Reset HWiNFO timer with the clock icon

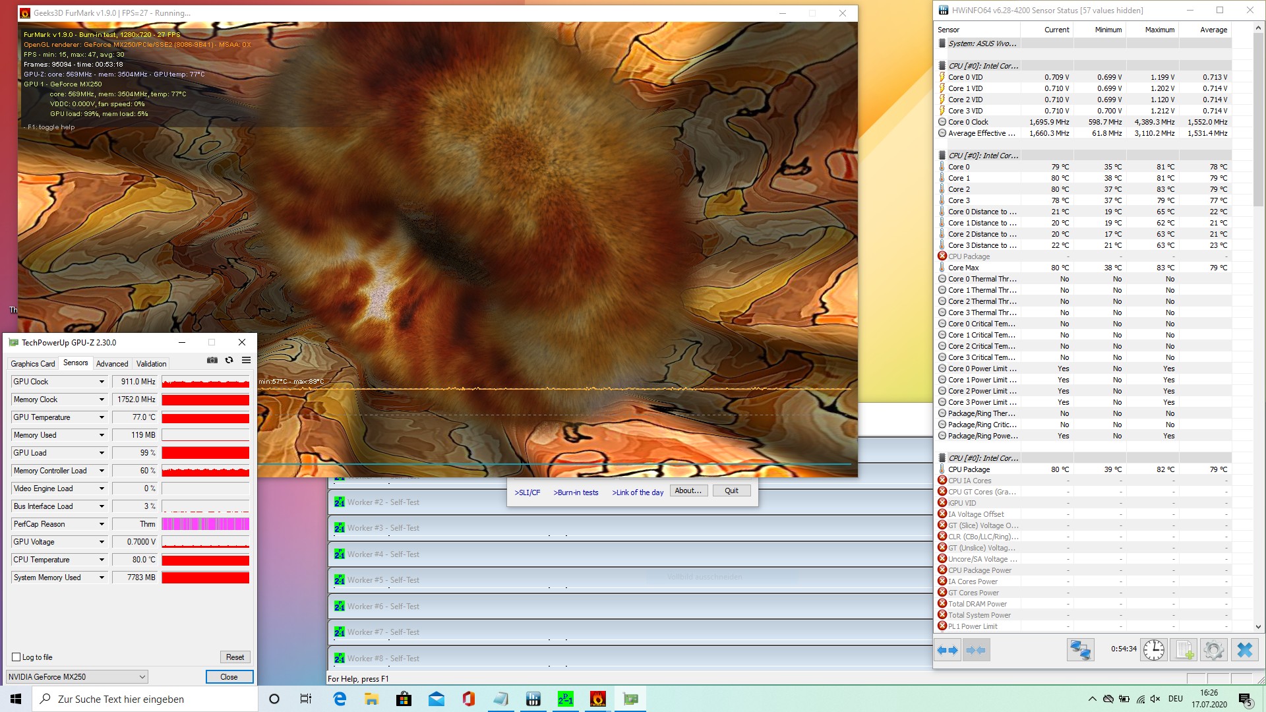point(1154,650)
